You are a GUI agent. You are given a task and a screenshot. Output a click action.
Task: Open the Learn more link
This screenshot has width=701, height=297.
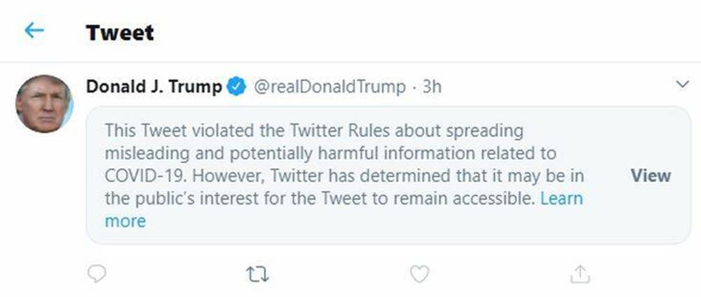point(562,198)
